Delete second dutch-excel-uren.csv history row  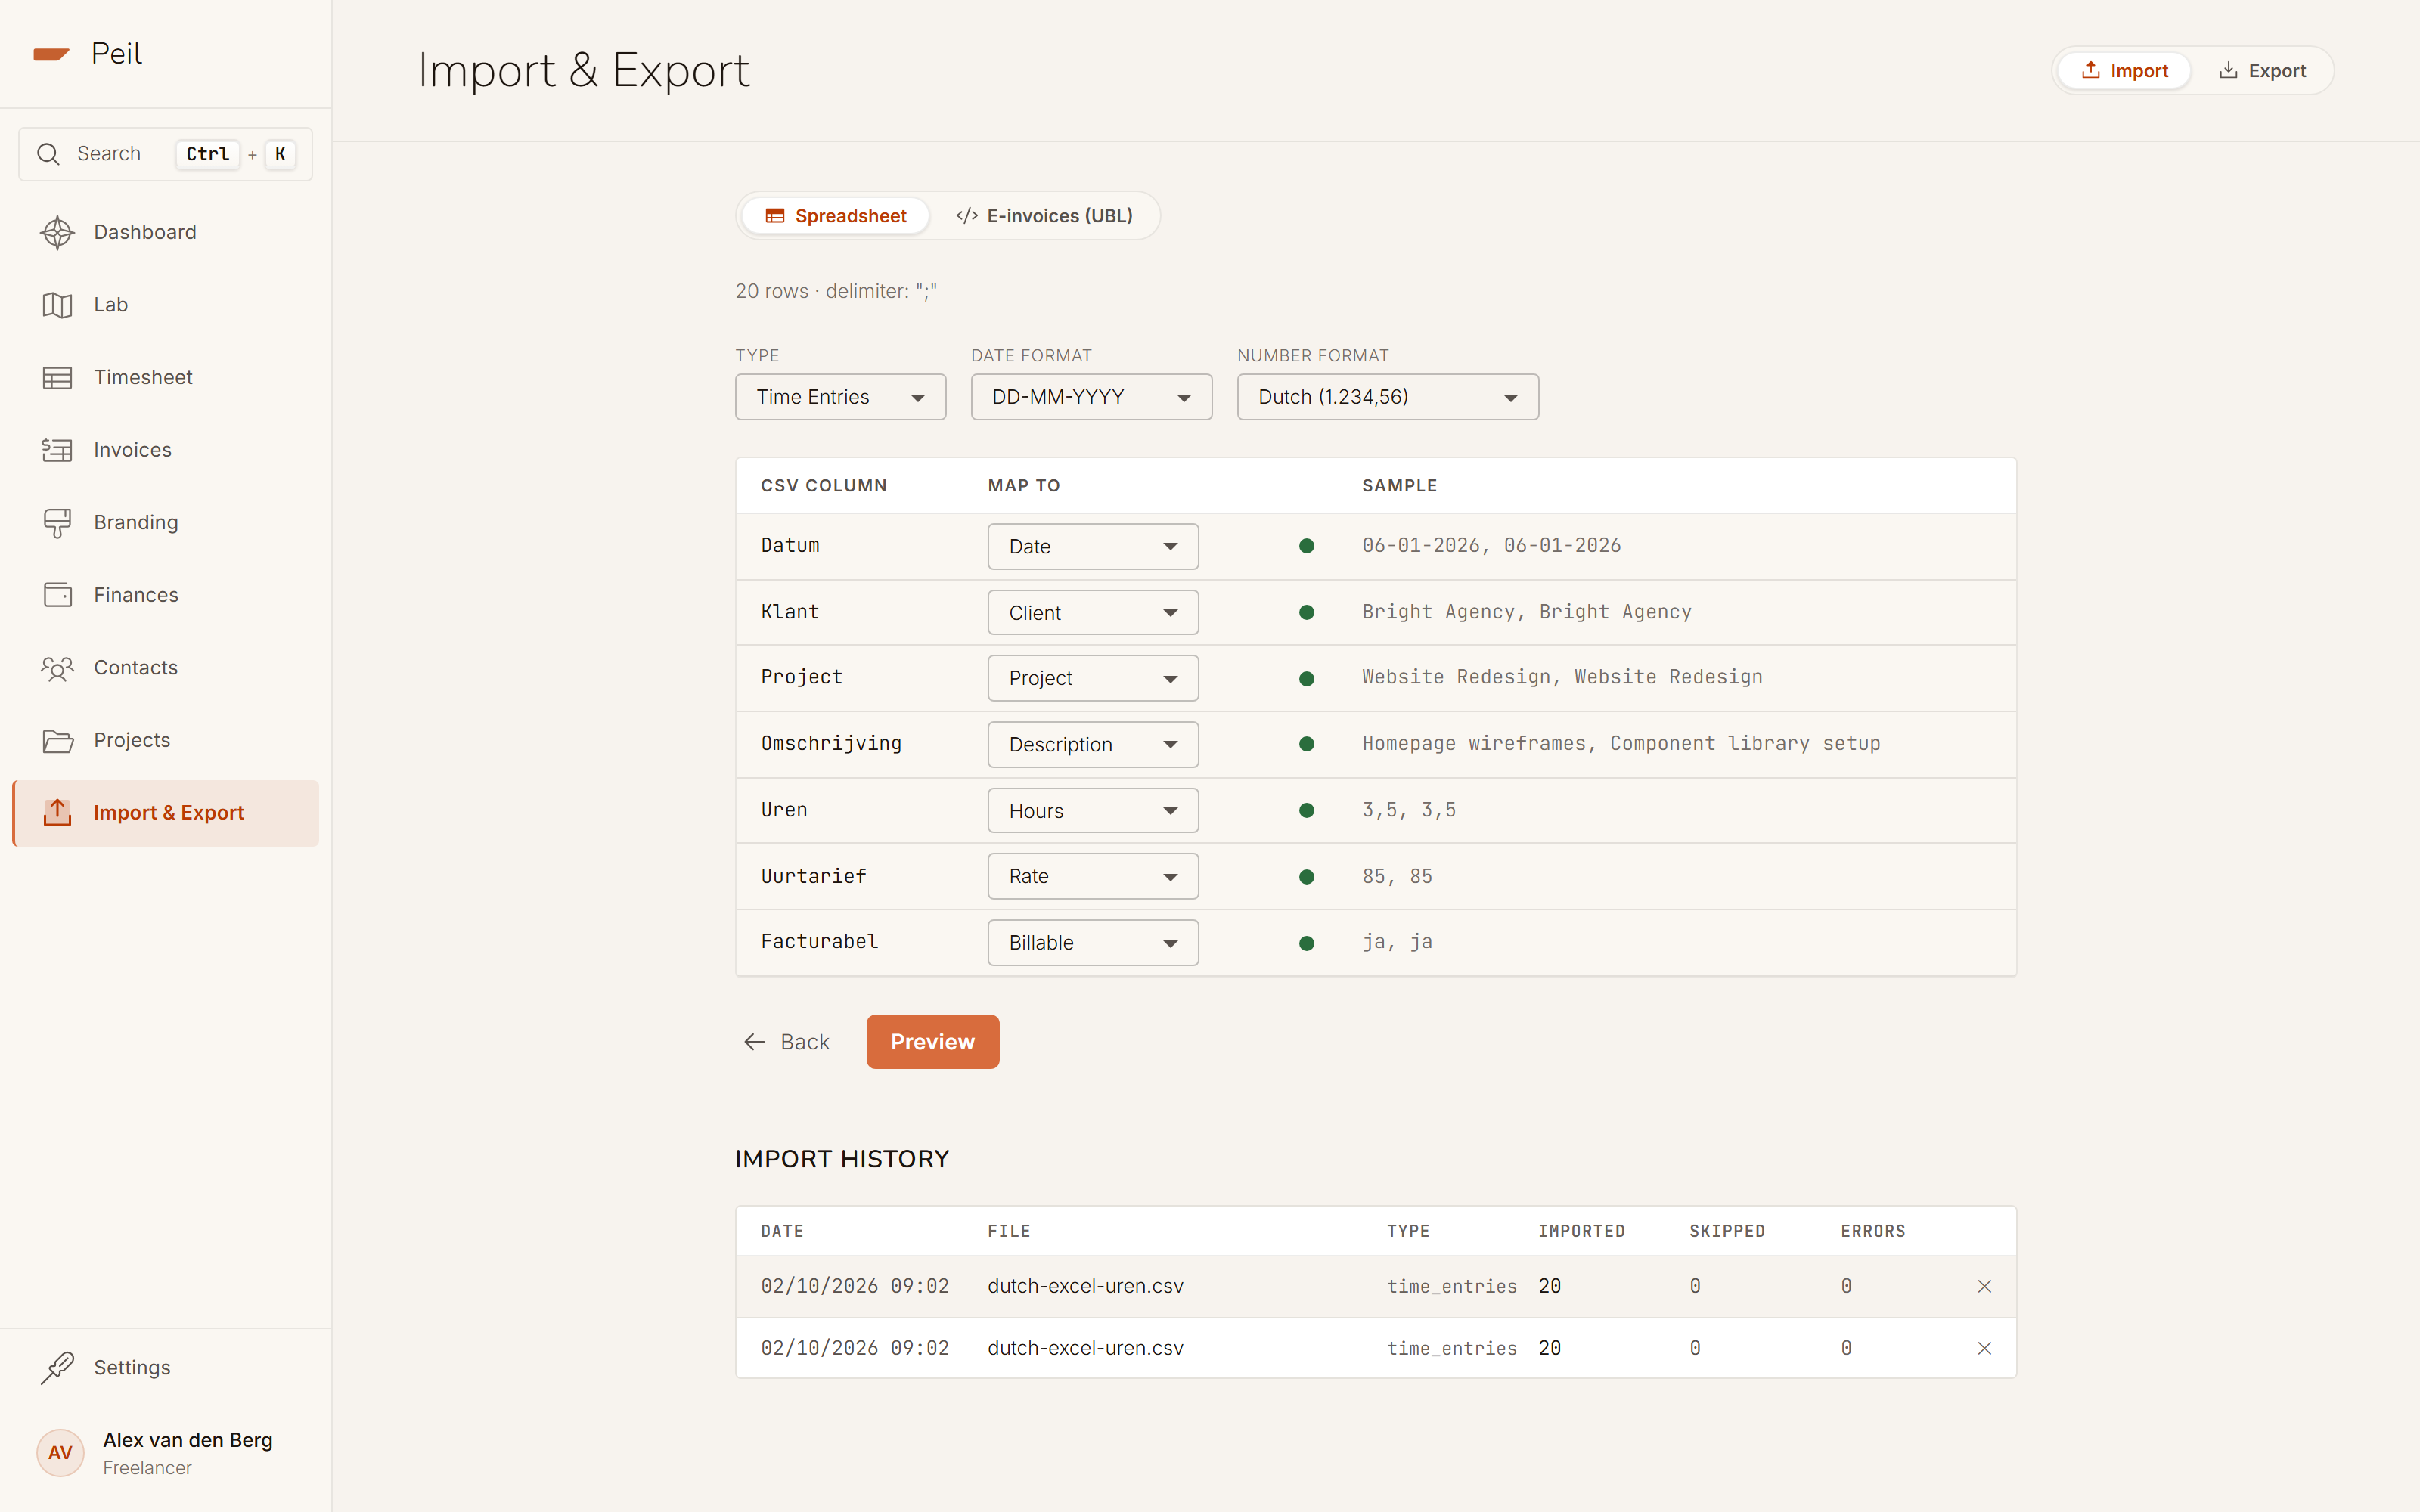click(x=1984, y=1348)
